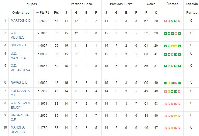Expand the Pts/PJ sort chevron
Viewport: 199px width, 136px height.
(37, 13)
